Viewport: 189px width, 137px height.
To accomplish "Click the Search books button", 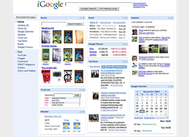I will point(75,24).
